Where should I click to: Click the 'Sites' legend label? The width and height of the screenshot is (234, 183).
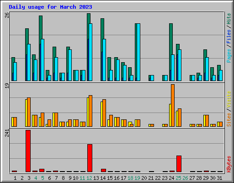pos(229,120)
